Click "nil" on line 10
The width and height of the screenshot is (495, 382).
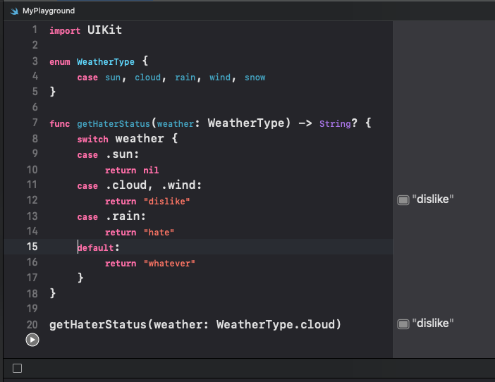[151, 171]
